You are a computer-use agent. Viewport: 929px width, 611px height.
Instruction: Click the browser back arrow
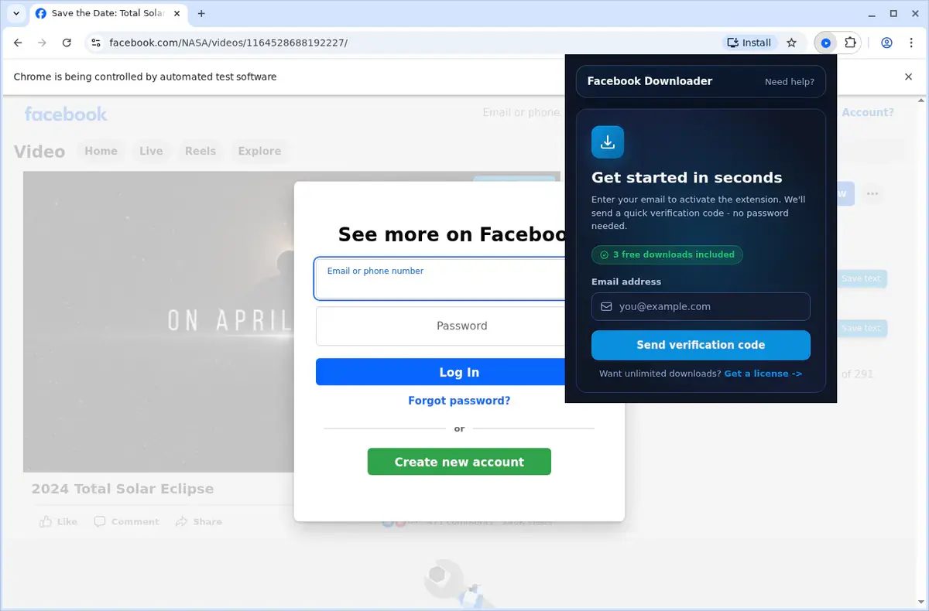click(19, 43)
